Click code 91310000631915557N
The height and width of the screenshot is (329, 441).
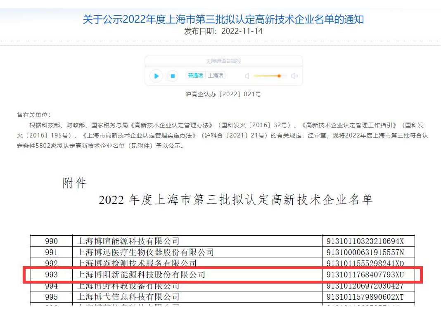(x=365, y=253)
